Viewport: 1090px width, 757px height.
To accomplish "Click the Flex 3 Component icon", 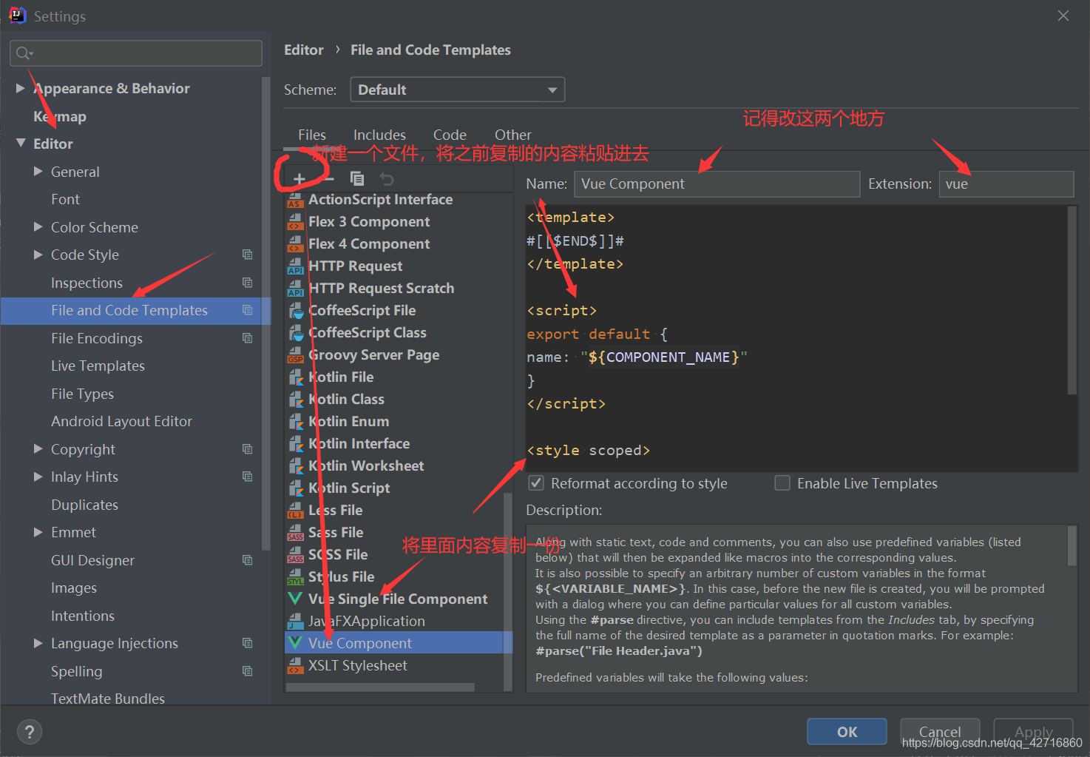I will click(295, 222).
